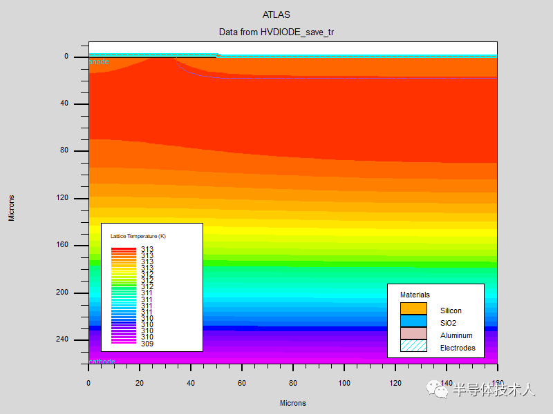Select the cathode electrode label
Image resolution: width=553 pixels, height=414 pixels.
click(102, 361)
